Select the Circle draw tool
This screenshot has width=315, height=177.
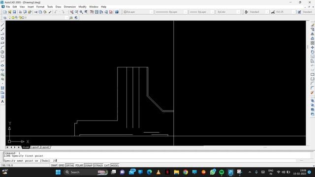[x=2, y=52]
